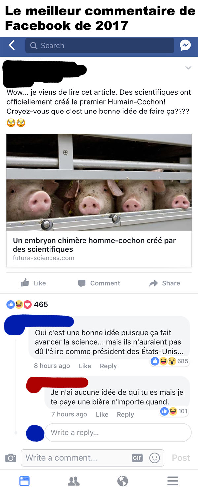198x492 pixels.
Task: Like the pig article post
Action: [33, 283]
